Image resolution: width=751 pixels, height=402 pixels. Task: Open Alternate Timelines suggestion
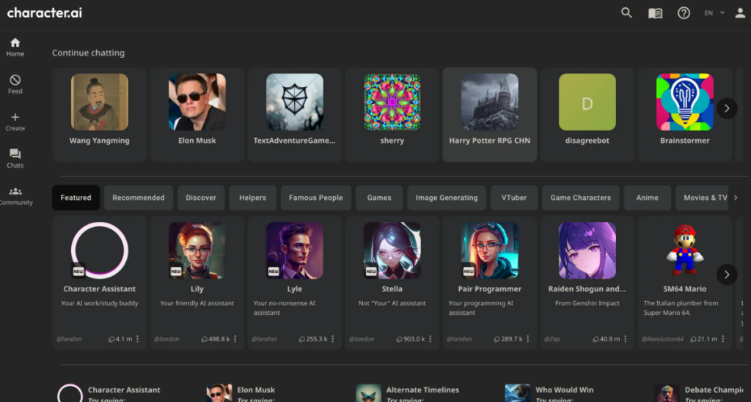pyautogui.click(x=408, y=393)
